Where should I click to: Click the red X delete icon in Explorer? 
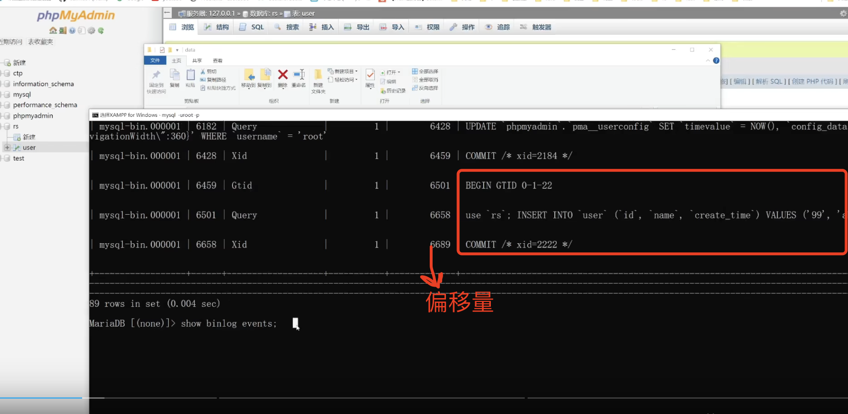(x=283, y=75)
